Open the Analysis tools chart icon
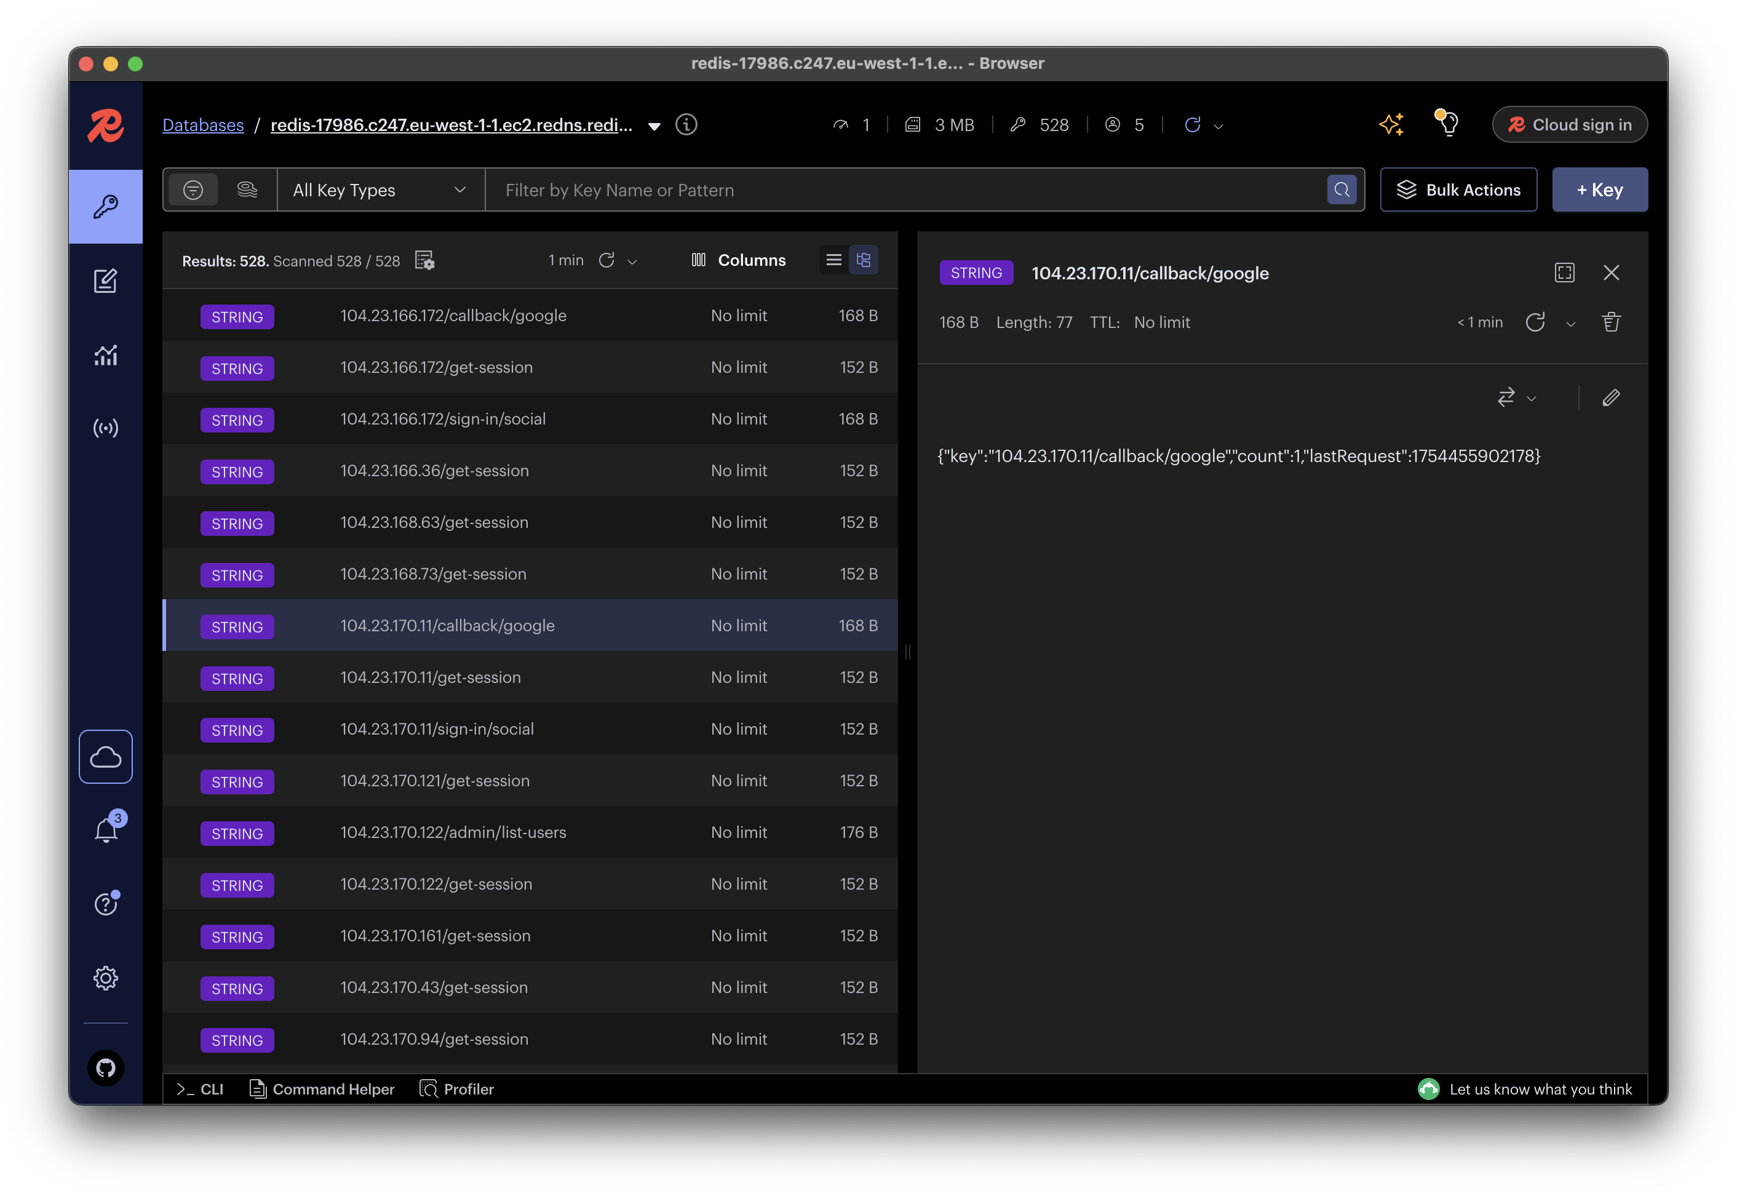Screen dimensions: 1737x1196 tap(106, 354)
